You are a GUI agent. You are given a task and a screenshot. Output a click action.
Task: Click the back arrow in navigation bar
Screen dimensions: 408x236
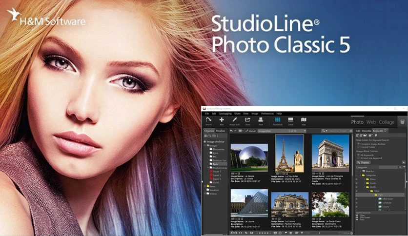[231, 131]
